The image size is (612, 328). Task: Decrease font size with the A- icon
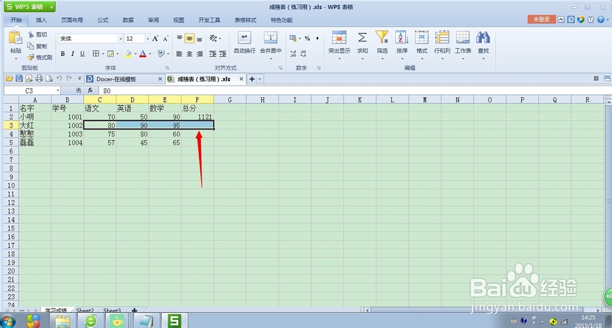click(165, 39)
